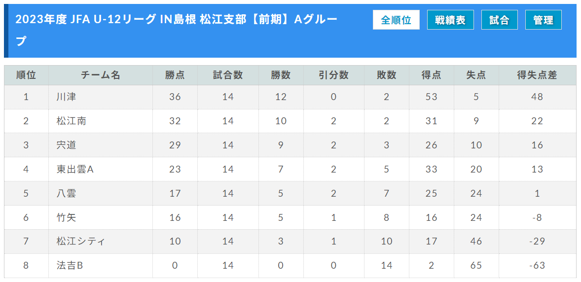This screenshot has height=282, width=581.
Task: Select team name 川津
Action: (x=64, y=97)
